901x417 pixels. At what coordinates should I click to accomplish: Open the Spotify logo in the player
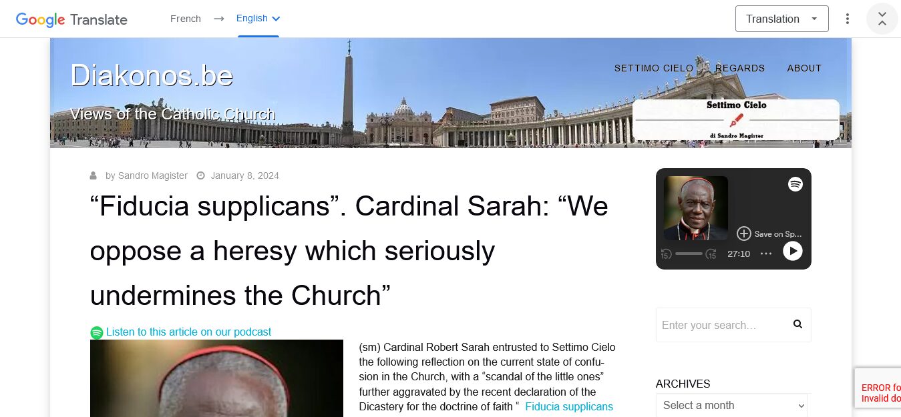pyautogui.click(x=795, y=184)
